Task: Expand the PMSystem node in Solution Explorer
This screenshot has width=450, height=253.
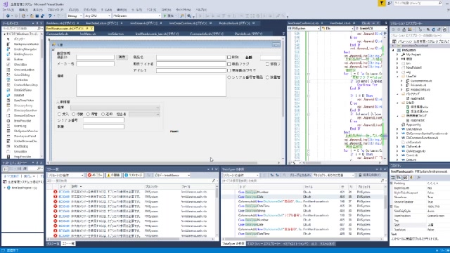Action: [x=393, y=50]
